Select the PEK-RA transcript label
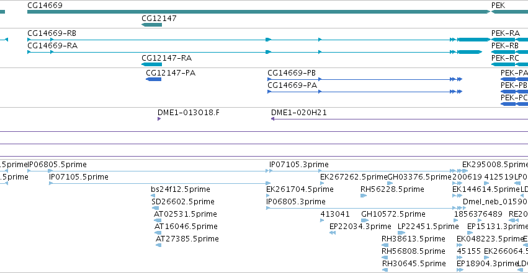Viewport: 528px width, 273px height. [506, 33]
